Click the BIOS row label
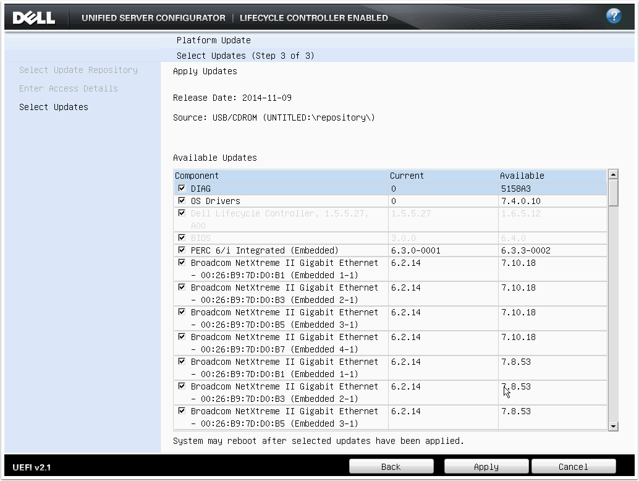This screenshot has height=481, width=639. coord(200,238)
